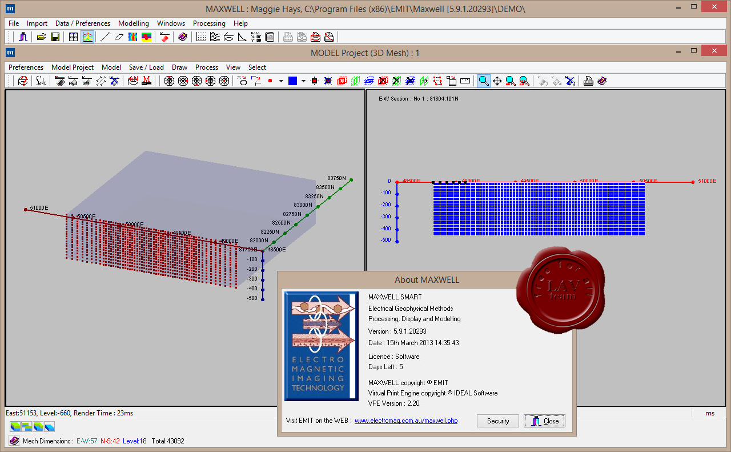The width and height of the screenshot is (731, 452).
Task: Open the Model Project menu
Action: click(73, 67)
